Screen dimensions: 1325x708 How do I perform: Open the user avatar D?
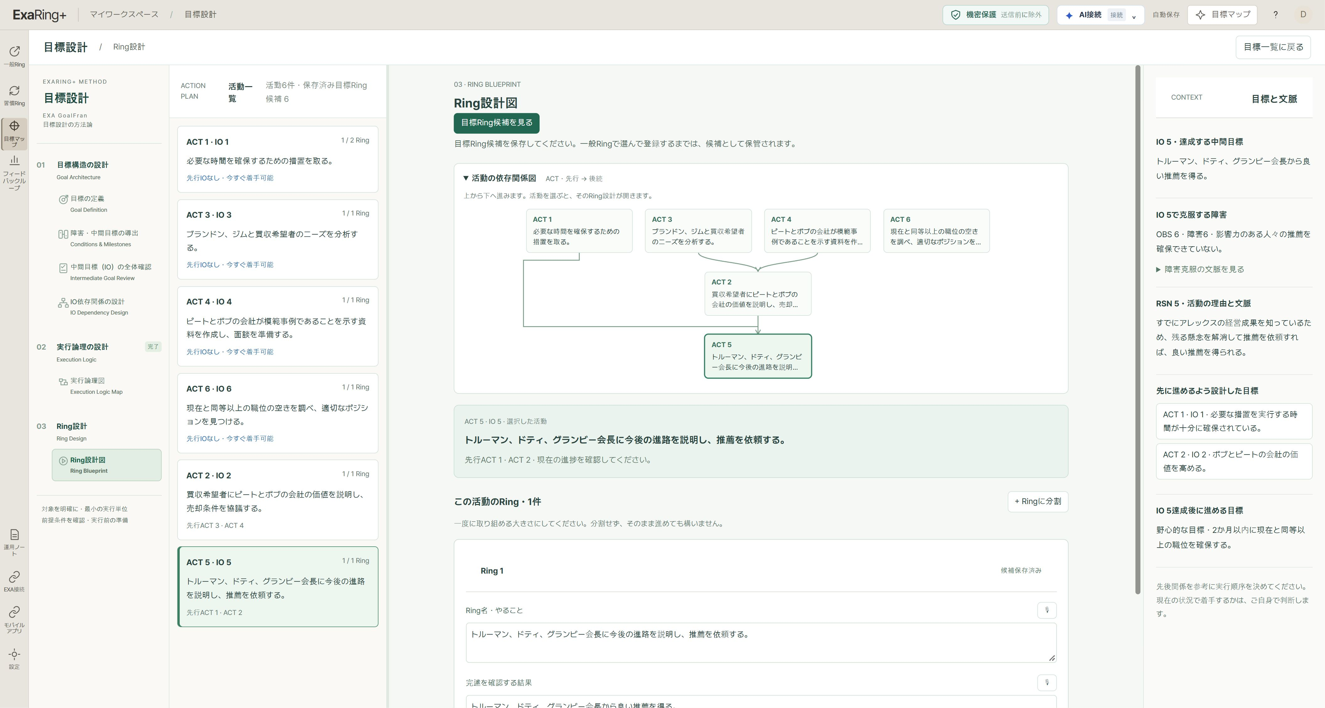[x=1303, y=14]
